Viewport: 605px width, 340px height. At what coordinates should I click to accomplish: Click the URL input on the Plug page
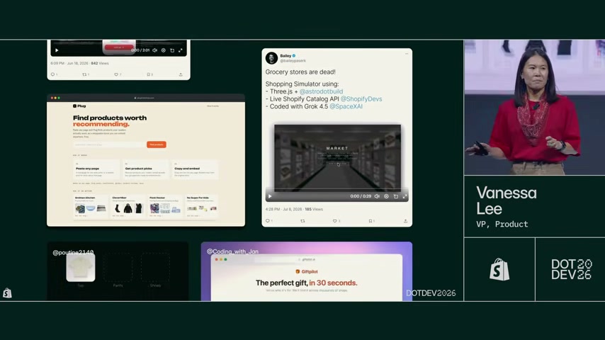pyautogui.click(x=110, y=144)
